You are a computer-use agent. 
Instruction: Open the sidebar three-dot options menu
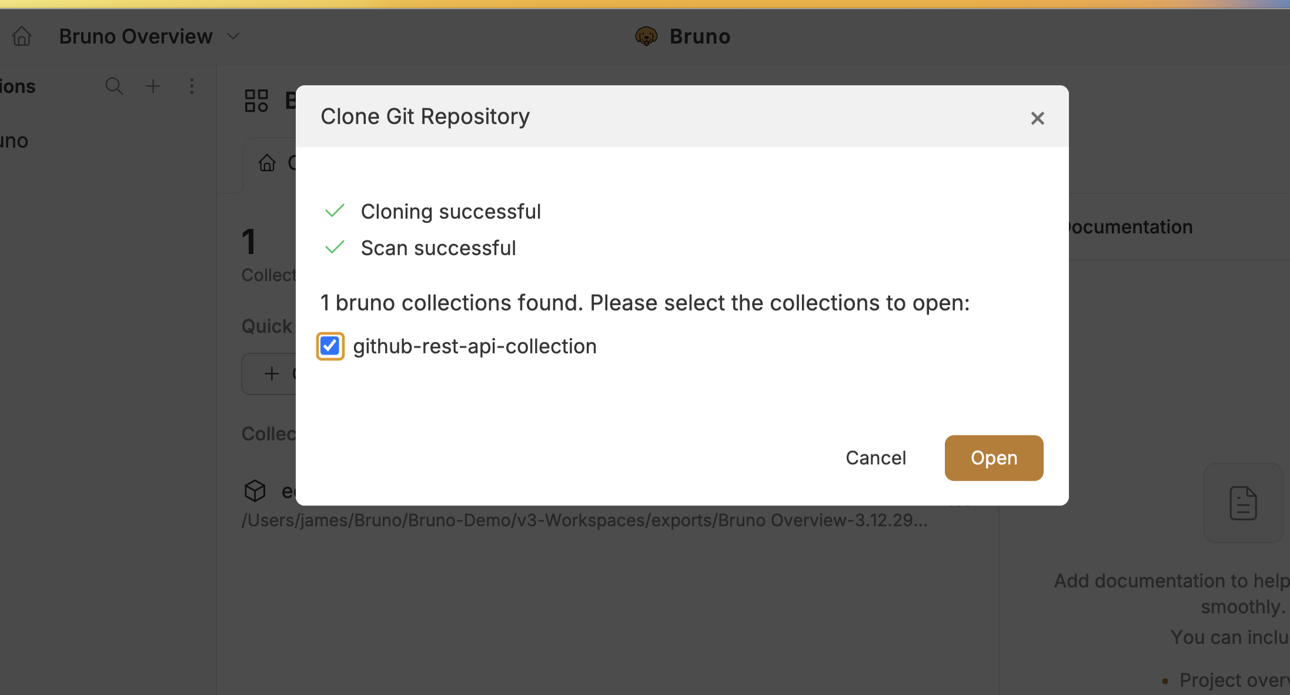tap(192, 86)
